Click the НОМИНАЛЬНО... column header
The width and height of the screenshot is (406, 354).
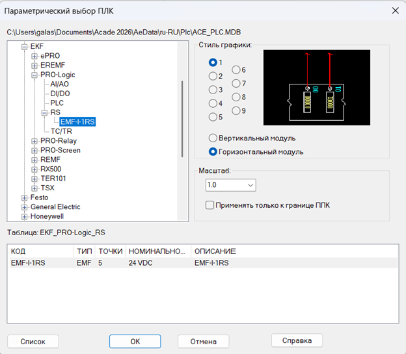158,251
